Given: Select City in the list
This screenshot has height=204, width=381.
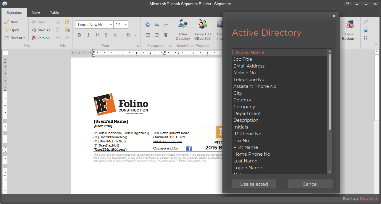Looking at the screenshot, I should point(280,93).
